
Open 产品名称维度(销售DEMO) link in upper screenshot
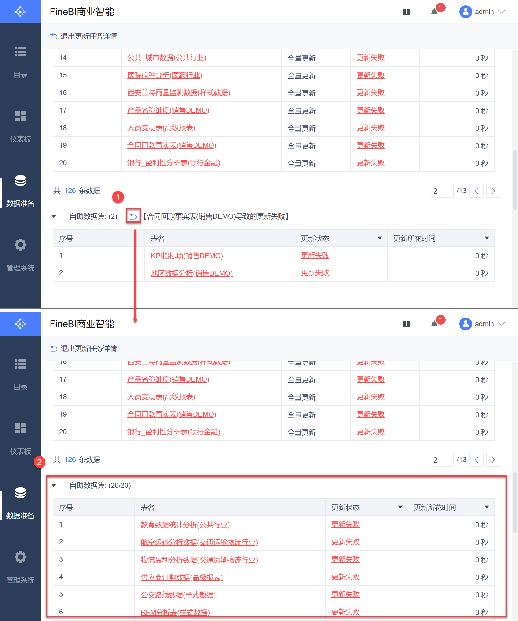point(168,110)
